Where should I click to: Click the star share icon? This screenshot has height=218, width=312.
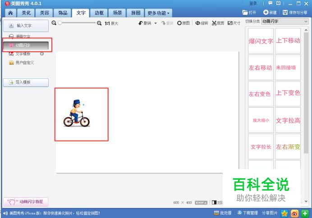284,213
